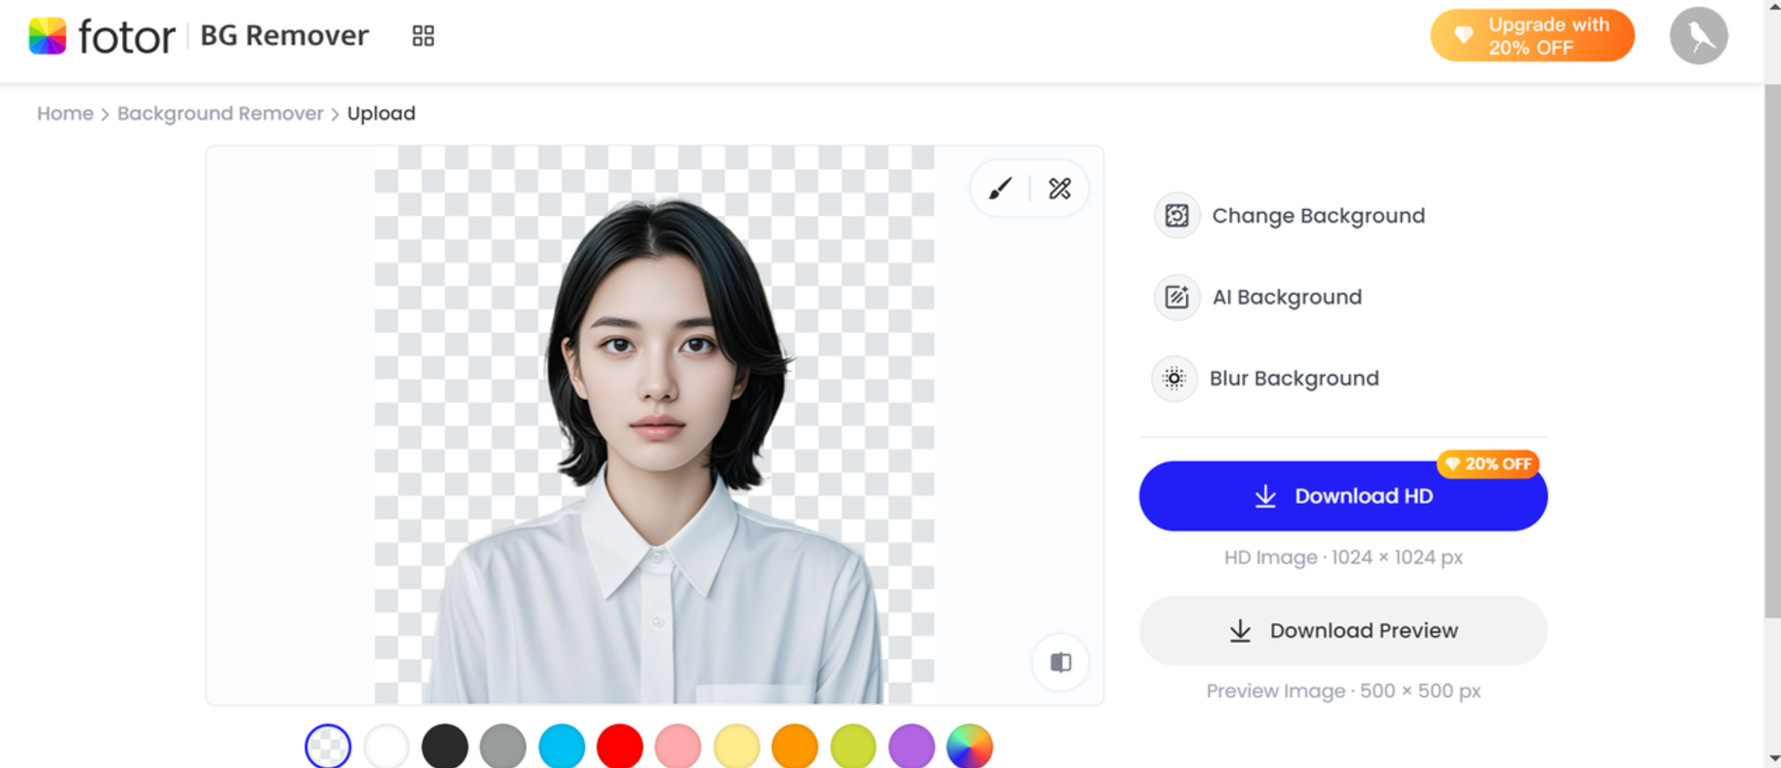The image size is (1781, 768).
Task: Click the Download HD button
Action: coord(1342,496)
